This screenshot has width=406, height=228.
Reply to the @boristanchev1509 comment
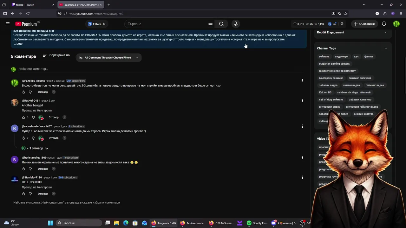coord(43,169)
